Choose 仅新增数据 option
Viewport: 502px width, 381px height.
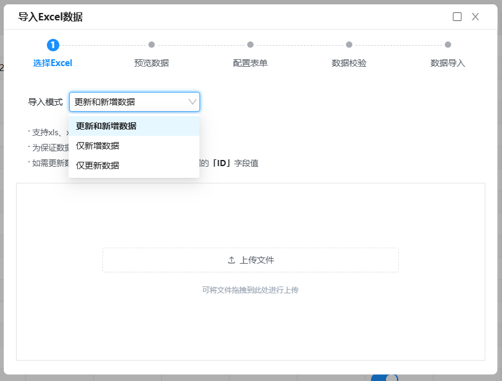coord(134,146)
